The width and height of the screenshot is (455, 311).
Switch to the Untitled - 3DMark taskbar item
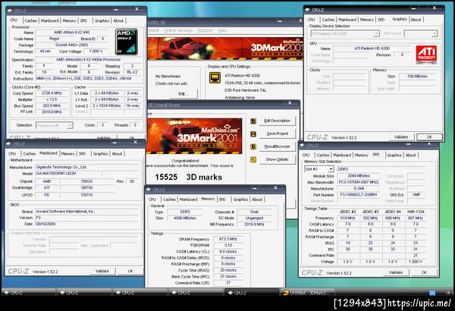308,293
